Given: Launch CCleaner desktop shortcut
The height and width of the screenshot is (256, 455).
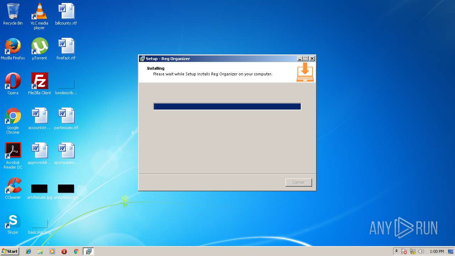Looking at the screenshot, I should click(13, 188).
